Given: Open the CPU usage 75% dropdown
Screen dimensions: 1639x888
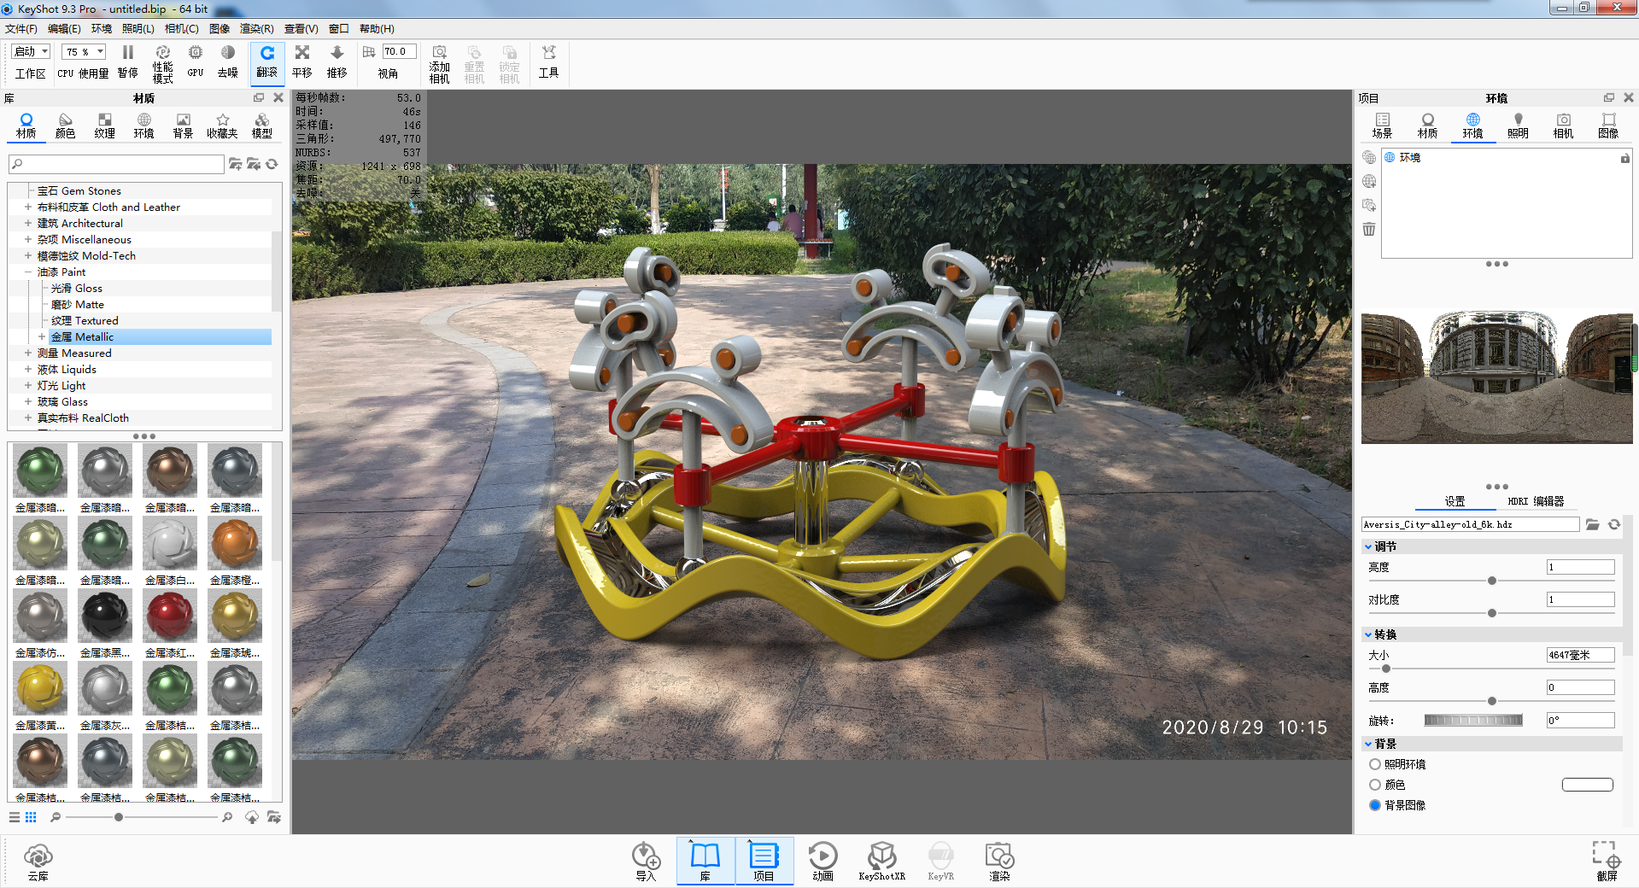Looking at the screenshot, I should coord(84,52).
